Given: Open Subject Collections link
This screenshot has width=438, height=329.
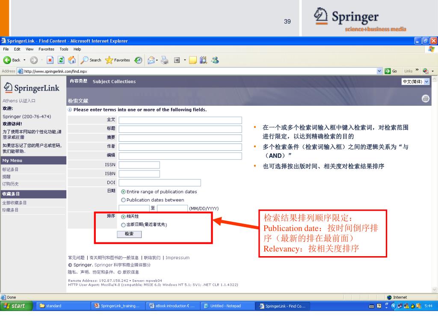Looking at the screenshot, I should (x=114, y=81).
